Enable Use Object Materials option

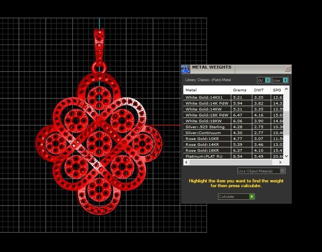(261, 171)
